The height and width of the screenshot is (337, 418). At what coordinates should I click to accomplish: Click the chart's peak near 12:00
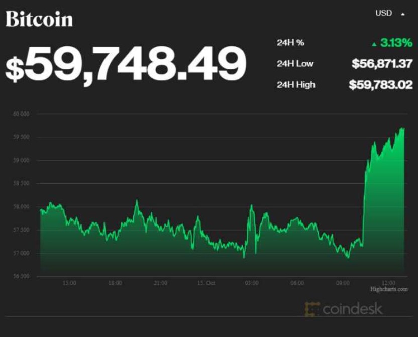pos(403,129)
